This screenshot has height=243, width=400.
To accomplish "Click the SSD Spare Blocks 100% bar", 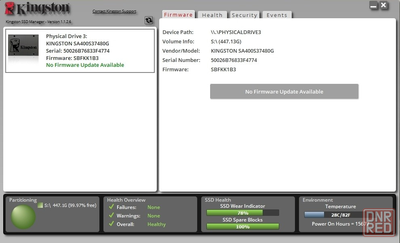I will (x=242, y=226).
